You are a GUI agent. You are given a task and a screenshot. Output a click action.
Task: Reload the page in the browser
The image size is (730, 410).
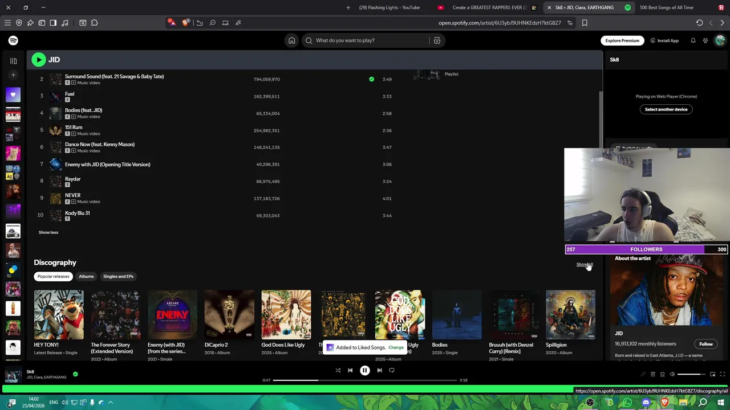click(699, 23)
